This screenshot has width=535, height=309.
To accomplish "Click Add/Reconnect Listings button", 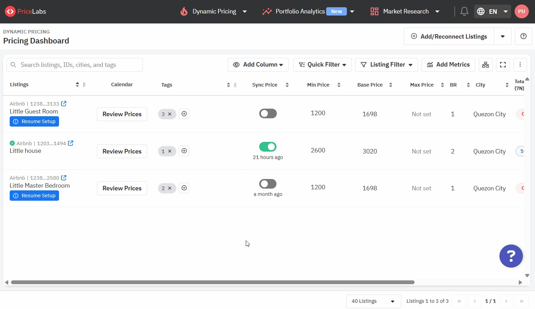I will coord(449,36).
